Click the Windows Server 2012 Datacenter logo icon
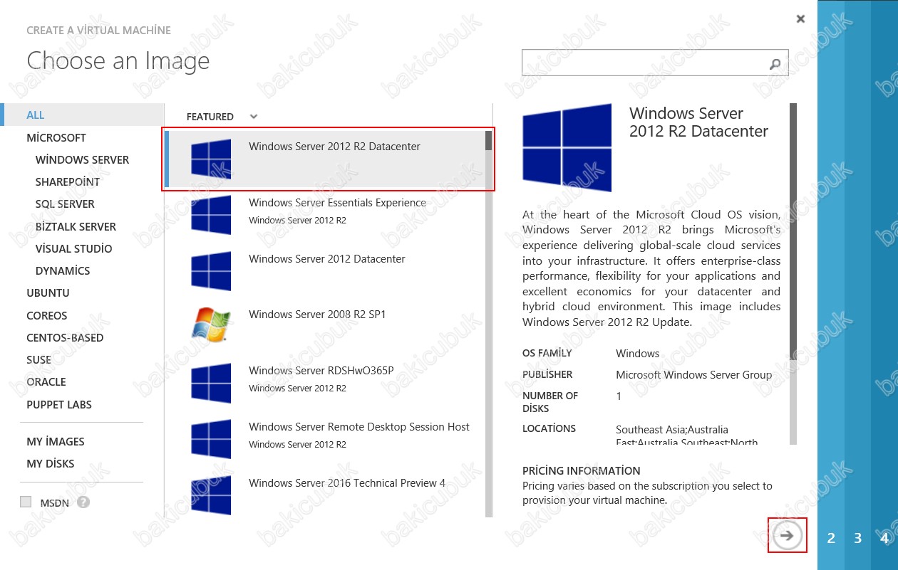 (x=211, y=270)
